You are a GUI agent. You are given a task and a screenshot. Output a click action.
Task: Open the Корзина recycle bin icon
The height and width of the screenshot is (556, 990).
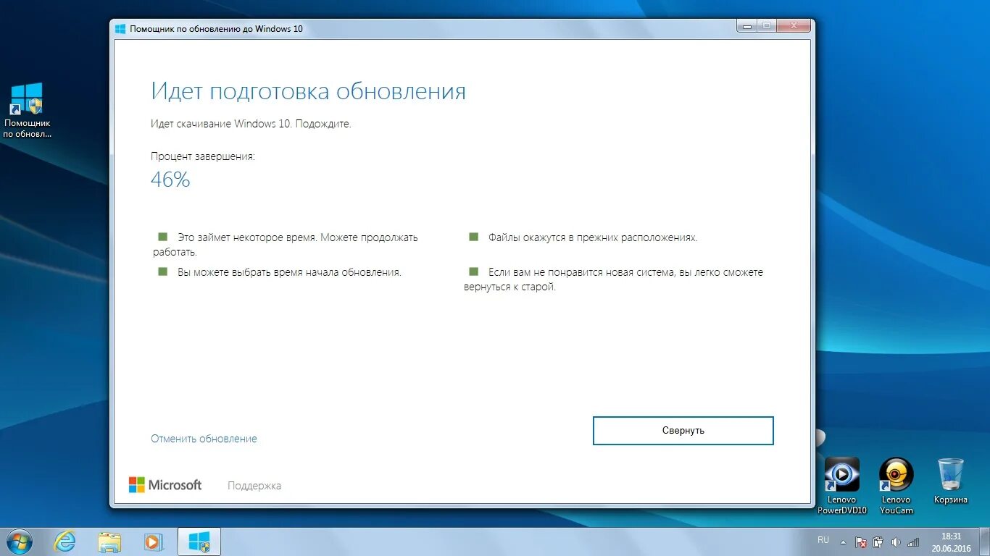[950, 481]
